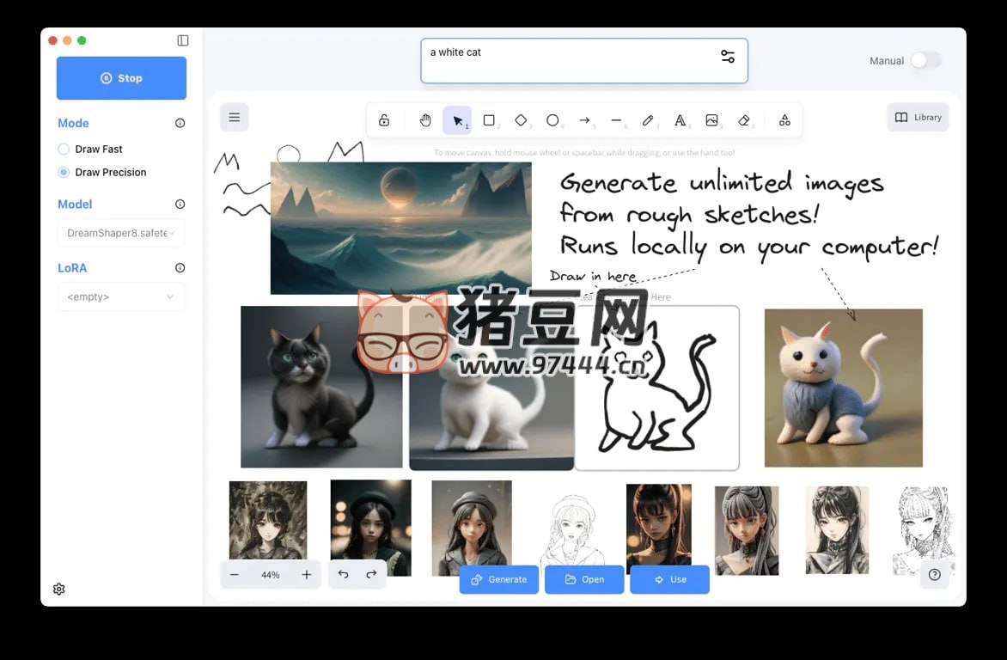Zoom in with plus button

click(x=307, y=575)
